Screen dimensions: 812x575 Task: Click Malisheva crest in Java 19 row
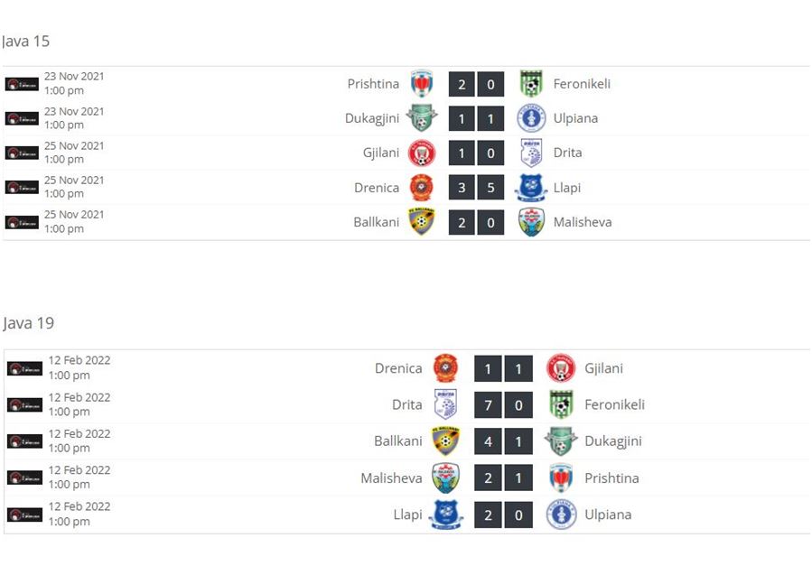click(x=446, y=478)
